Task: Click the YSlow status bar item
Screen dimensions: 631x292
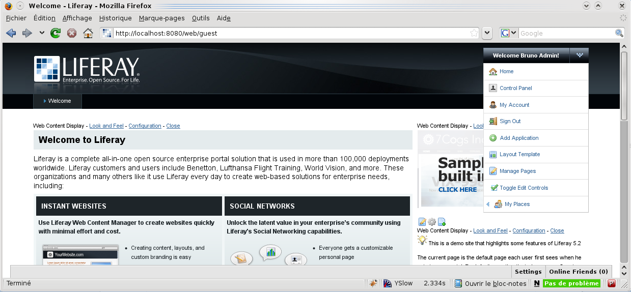Action: click(398, 283)
